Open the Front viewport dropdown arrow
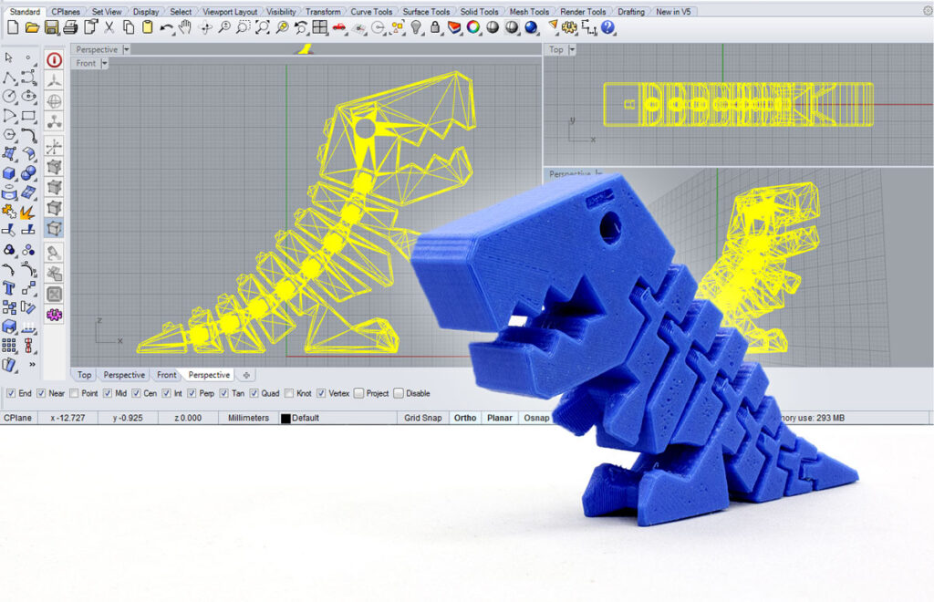934x602 pixels. click(105, 64)
